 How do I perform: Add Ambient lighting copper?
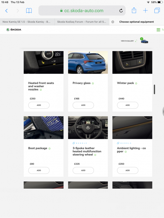(x=128, y=170)
